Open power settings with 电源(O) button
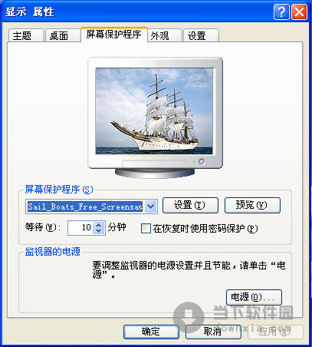312x347 pixels. [254, 297]
